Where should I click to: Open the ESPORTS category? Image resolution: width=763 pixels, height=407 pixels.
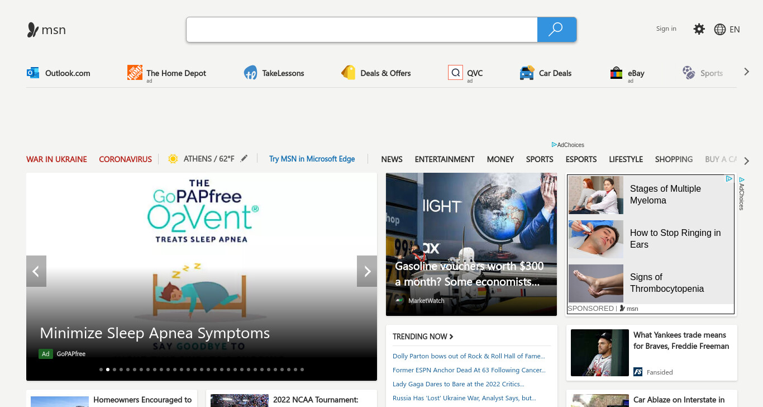pos(581,159)
